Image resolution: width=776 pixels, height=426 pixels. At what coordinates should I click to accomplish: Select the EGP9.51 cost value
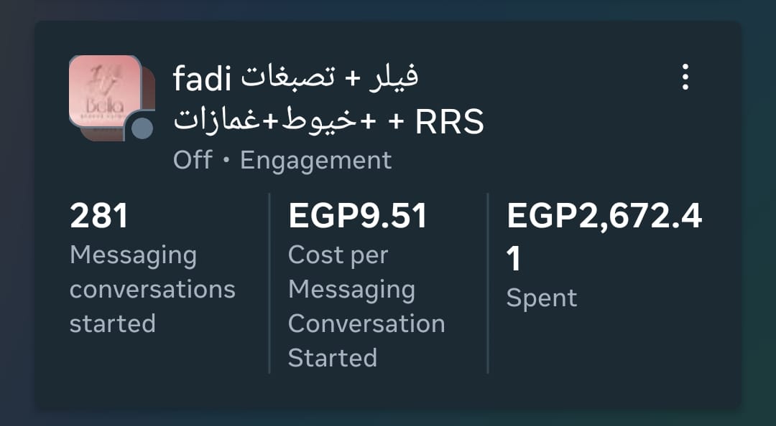[358, 216]
